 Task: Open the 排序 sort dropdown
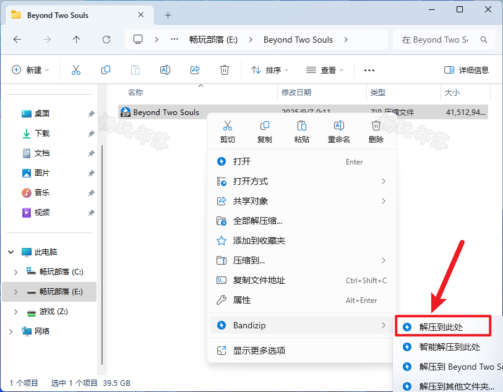coord(270,70)
